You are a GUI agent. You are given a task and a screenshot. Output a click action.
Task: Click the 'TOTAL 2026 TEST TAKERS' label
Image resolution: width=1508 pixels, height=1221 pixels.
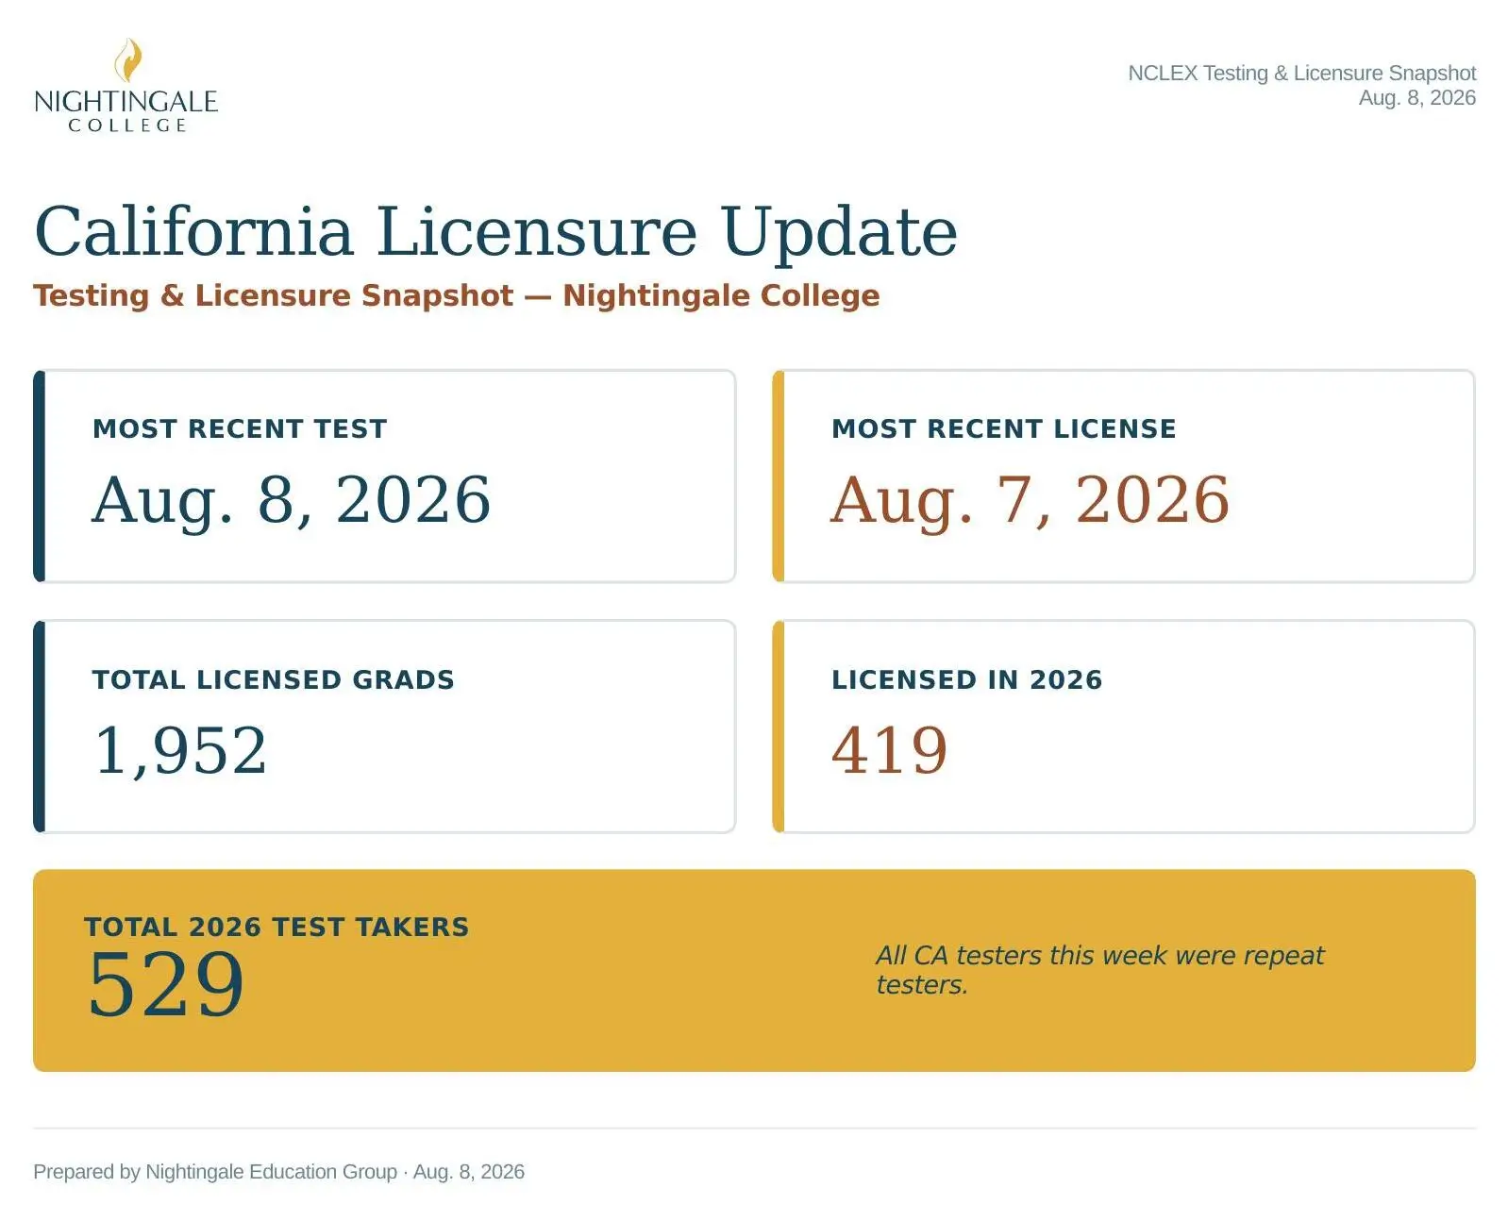coord(276,927)
